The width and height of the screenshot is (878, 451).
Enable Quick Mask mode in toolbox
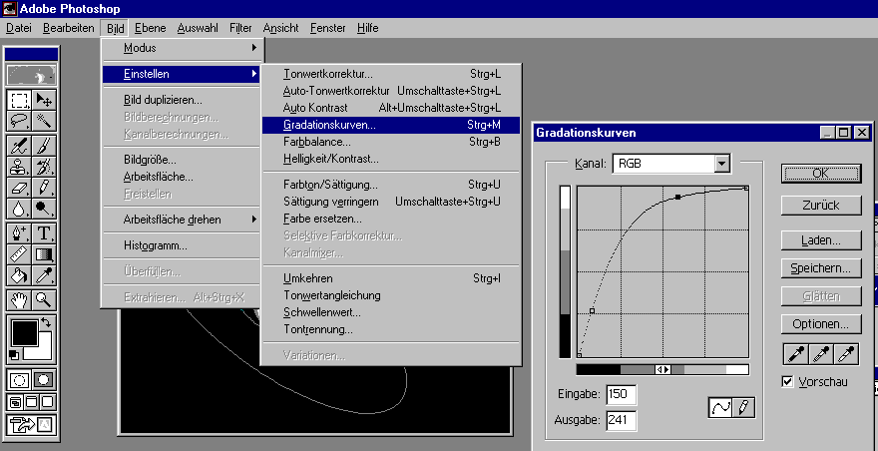coord(45,380)
